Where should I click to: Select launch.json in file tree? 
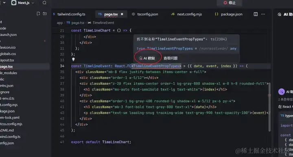(8, 34)
